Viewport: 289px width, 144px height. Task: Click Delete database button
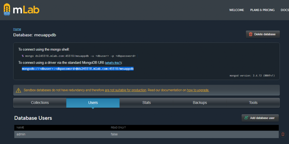coord(262,34)
